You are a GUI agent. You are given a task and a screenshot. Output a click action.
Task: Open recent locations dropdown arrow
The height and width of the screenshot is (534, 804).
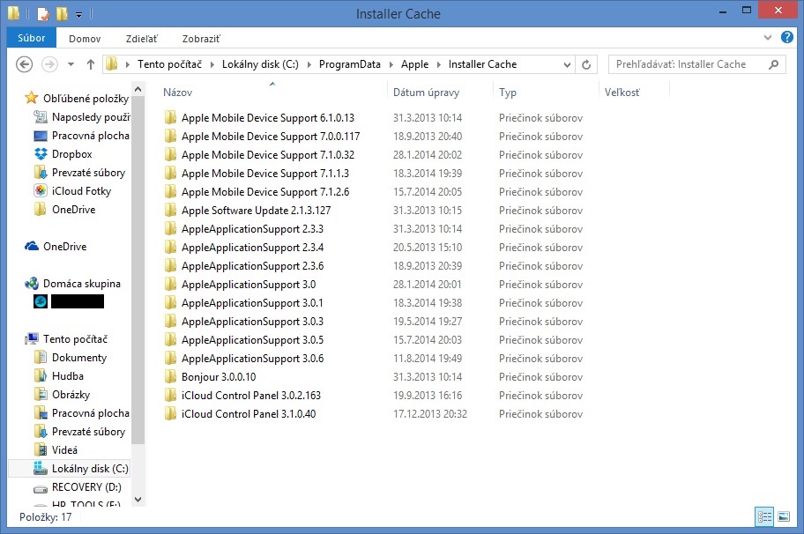click(x=71, y=64)
